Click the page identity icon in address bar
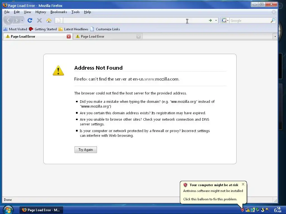Screen dimensions: 286x214 (x=59, y=20)
